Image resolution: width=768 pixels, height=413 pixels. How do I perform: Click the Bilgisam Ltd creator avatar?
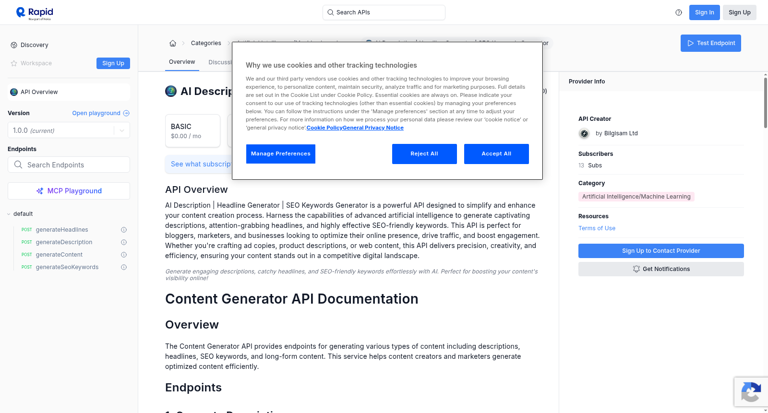[584, 134]
